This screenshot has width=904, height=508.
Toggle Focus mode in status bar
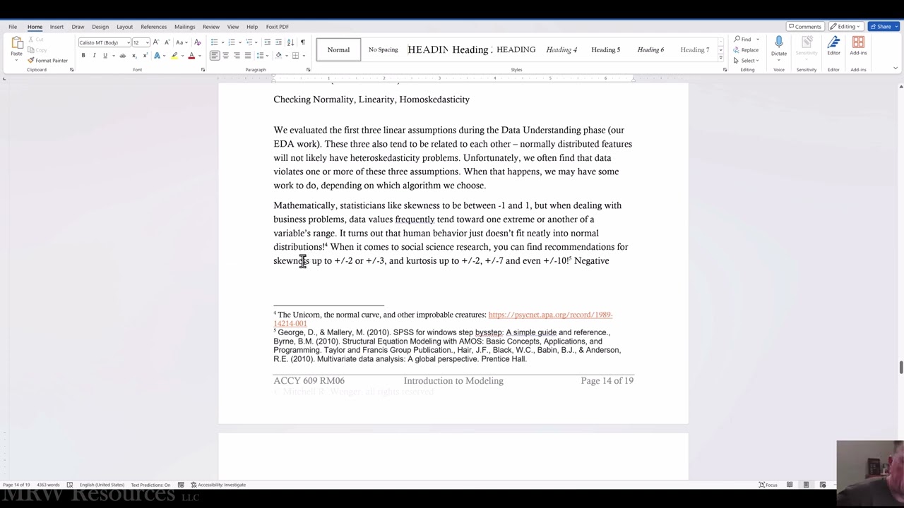(x=768, y=485)
